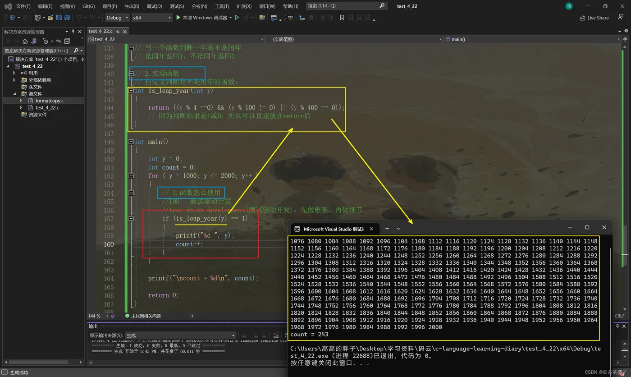The image size is (631, 377).
Task: Open the main() member dropdown
Action: 532,39
